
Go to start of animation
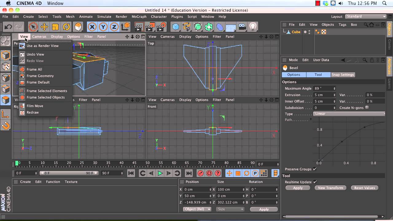(x=131, y=173)
